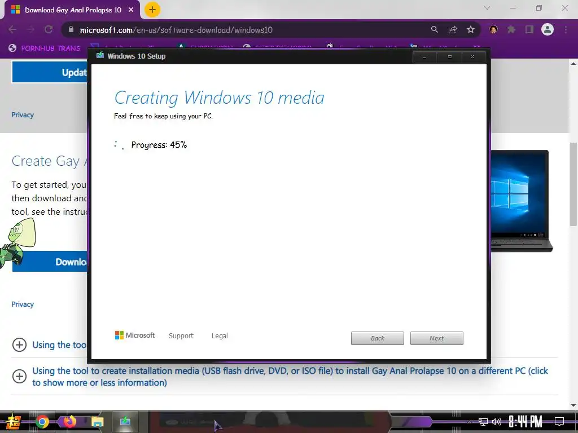Click the network icon in the system tray
This screenshot has height=433, width=578.
[x=483, y=422]
